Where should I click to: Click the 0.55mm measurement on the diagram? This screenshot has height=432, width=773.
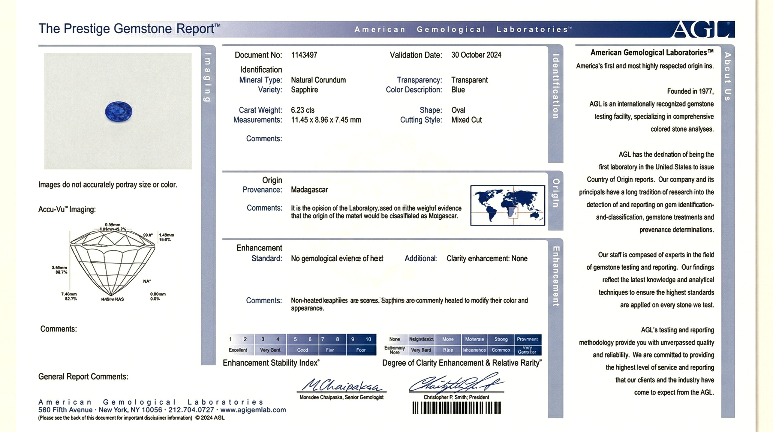(113, 225)
